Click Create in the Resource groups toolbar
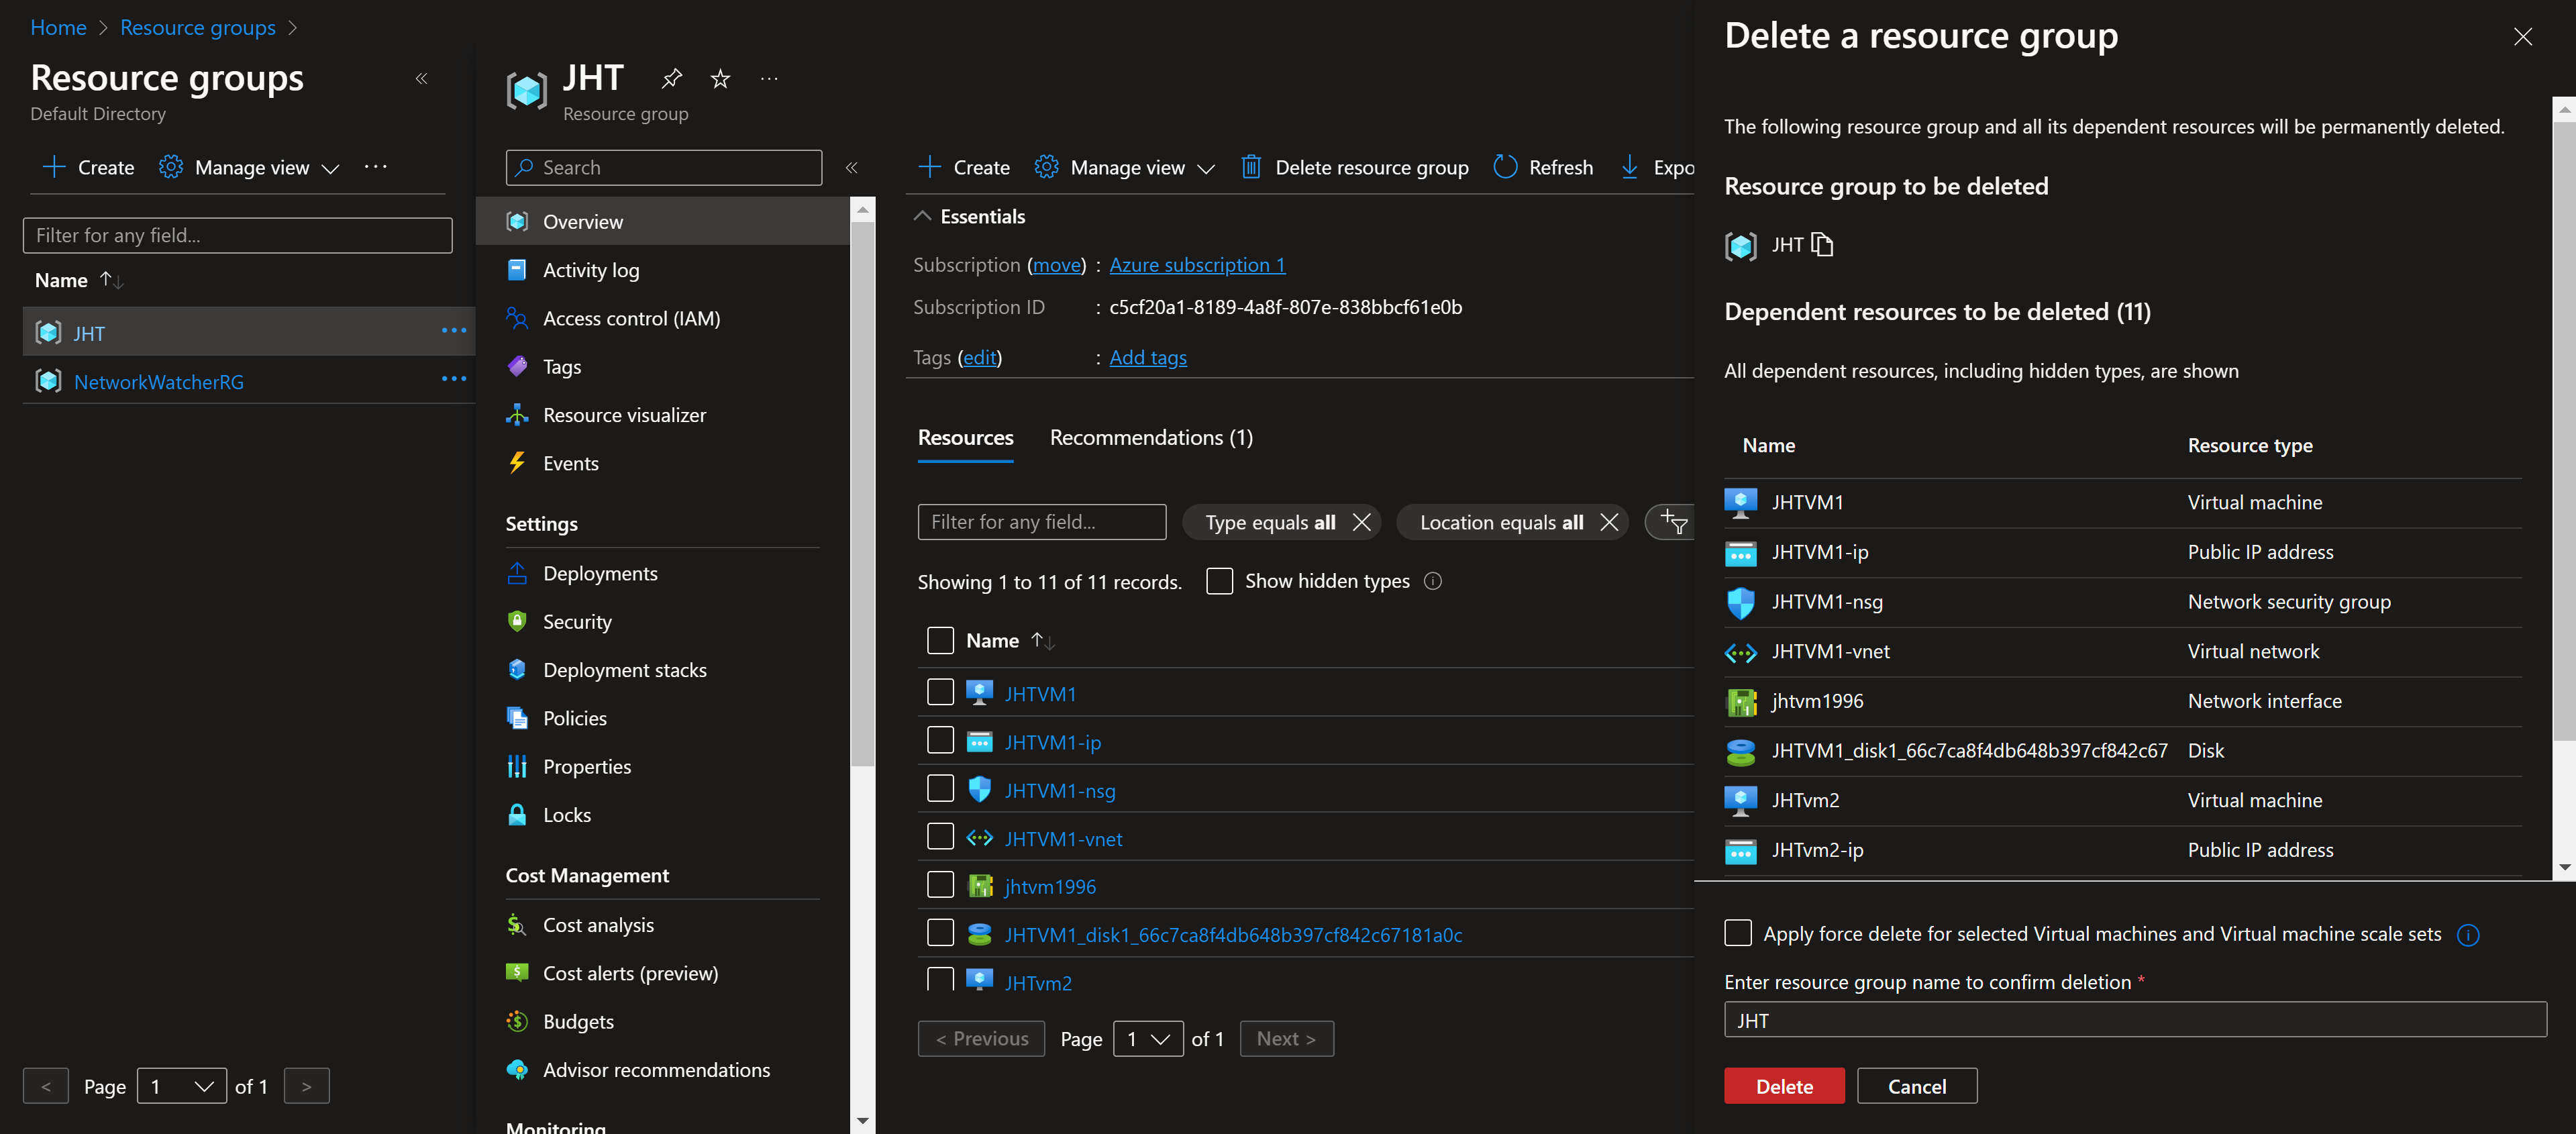The height and width of the screenshot is (1134, 2576). 88,167
